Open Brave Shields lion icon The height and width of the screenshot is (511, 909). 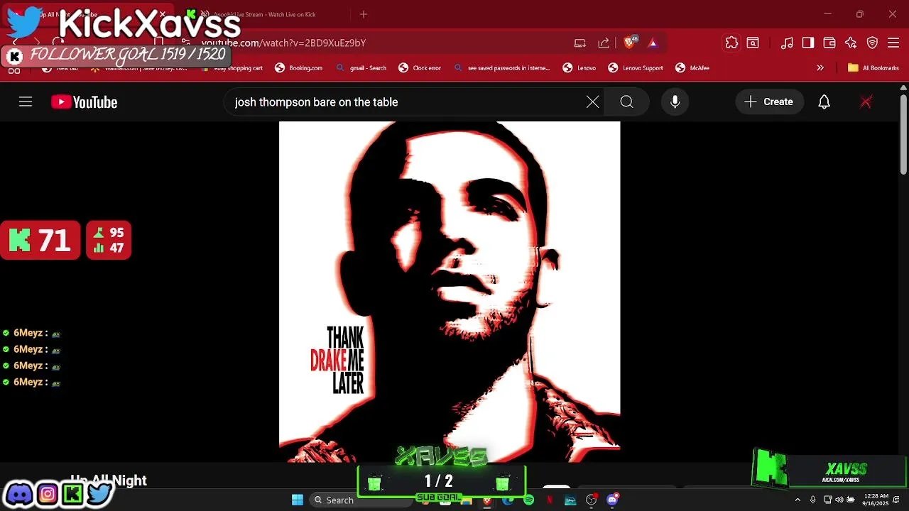pos(630,43)
